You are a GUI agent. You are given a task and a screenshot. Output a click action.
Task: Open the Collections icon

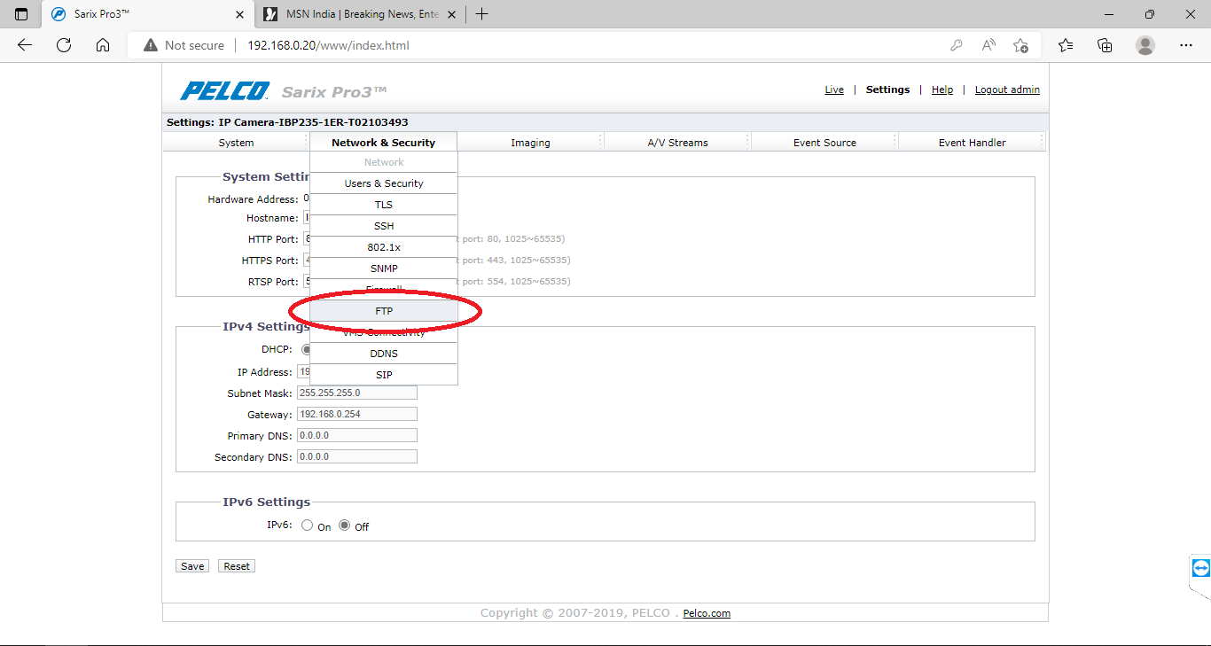click(1105, 44)
